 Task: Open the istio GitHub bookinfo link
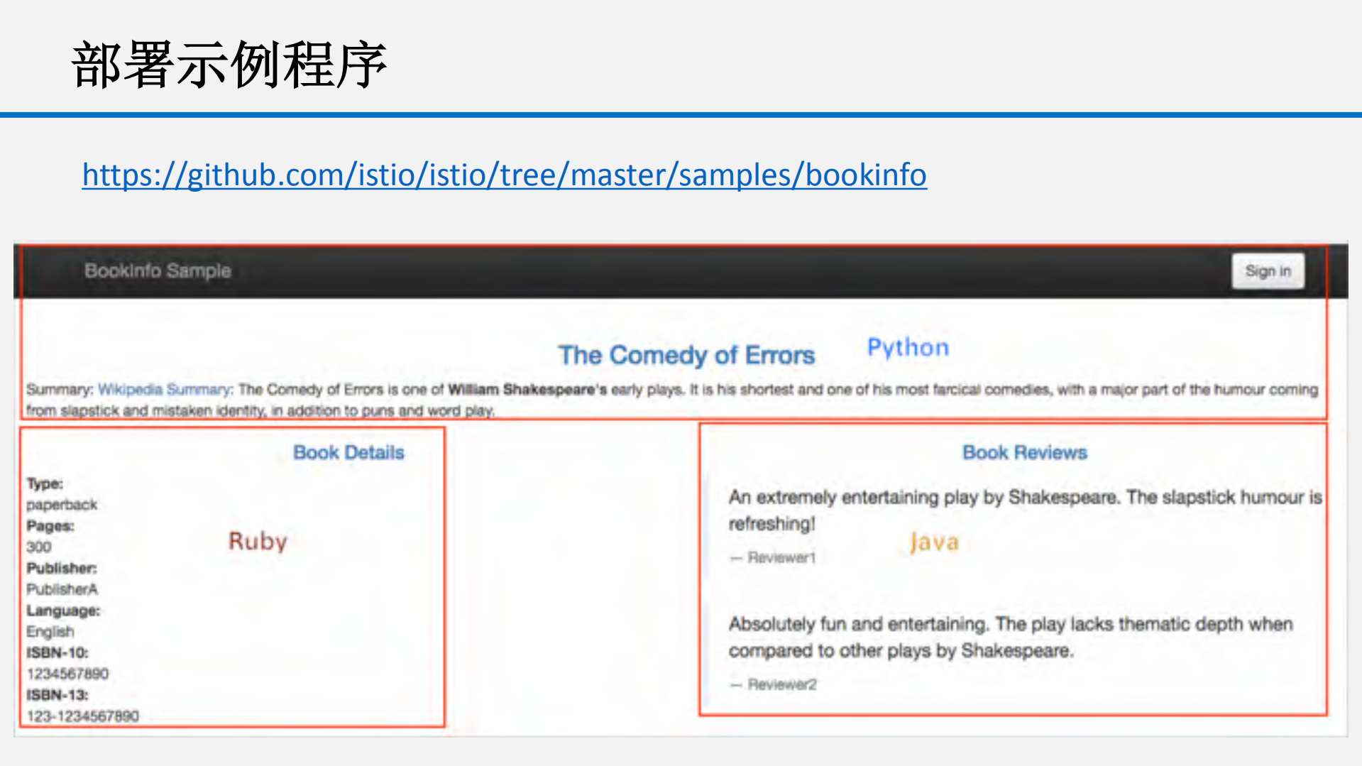point(503,174)
